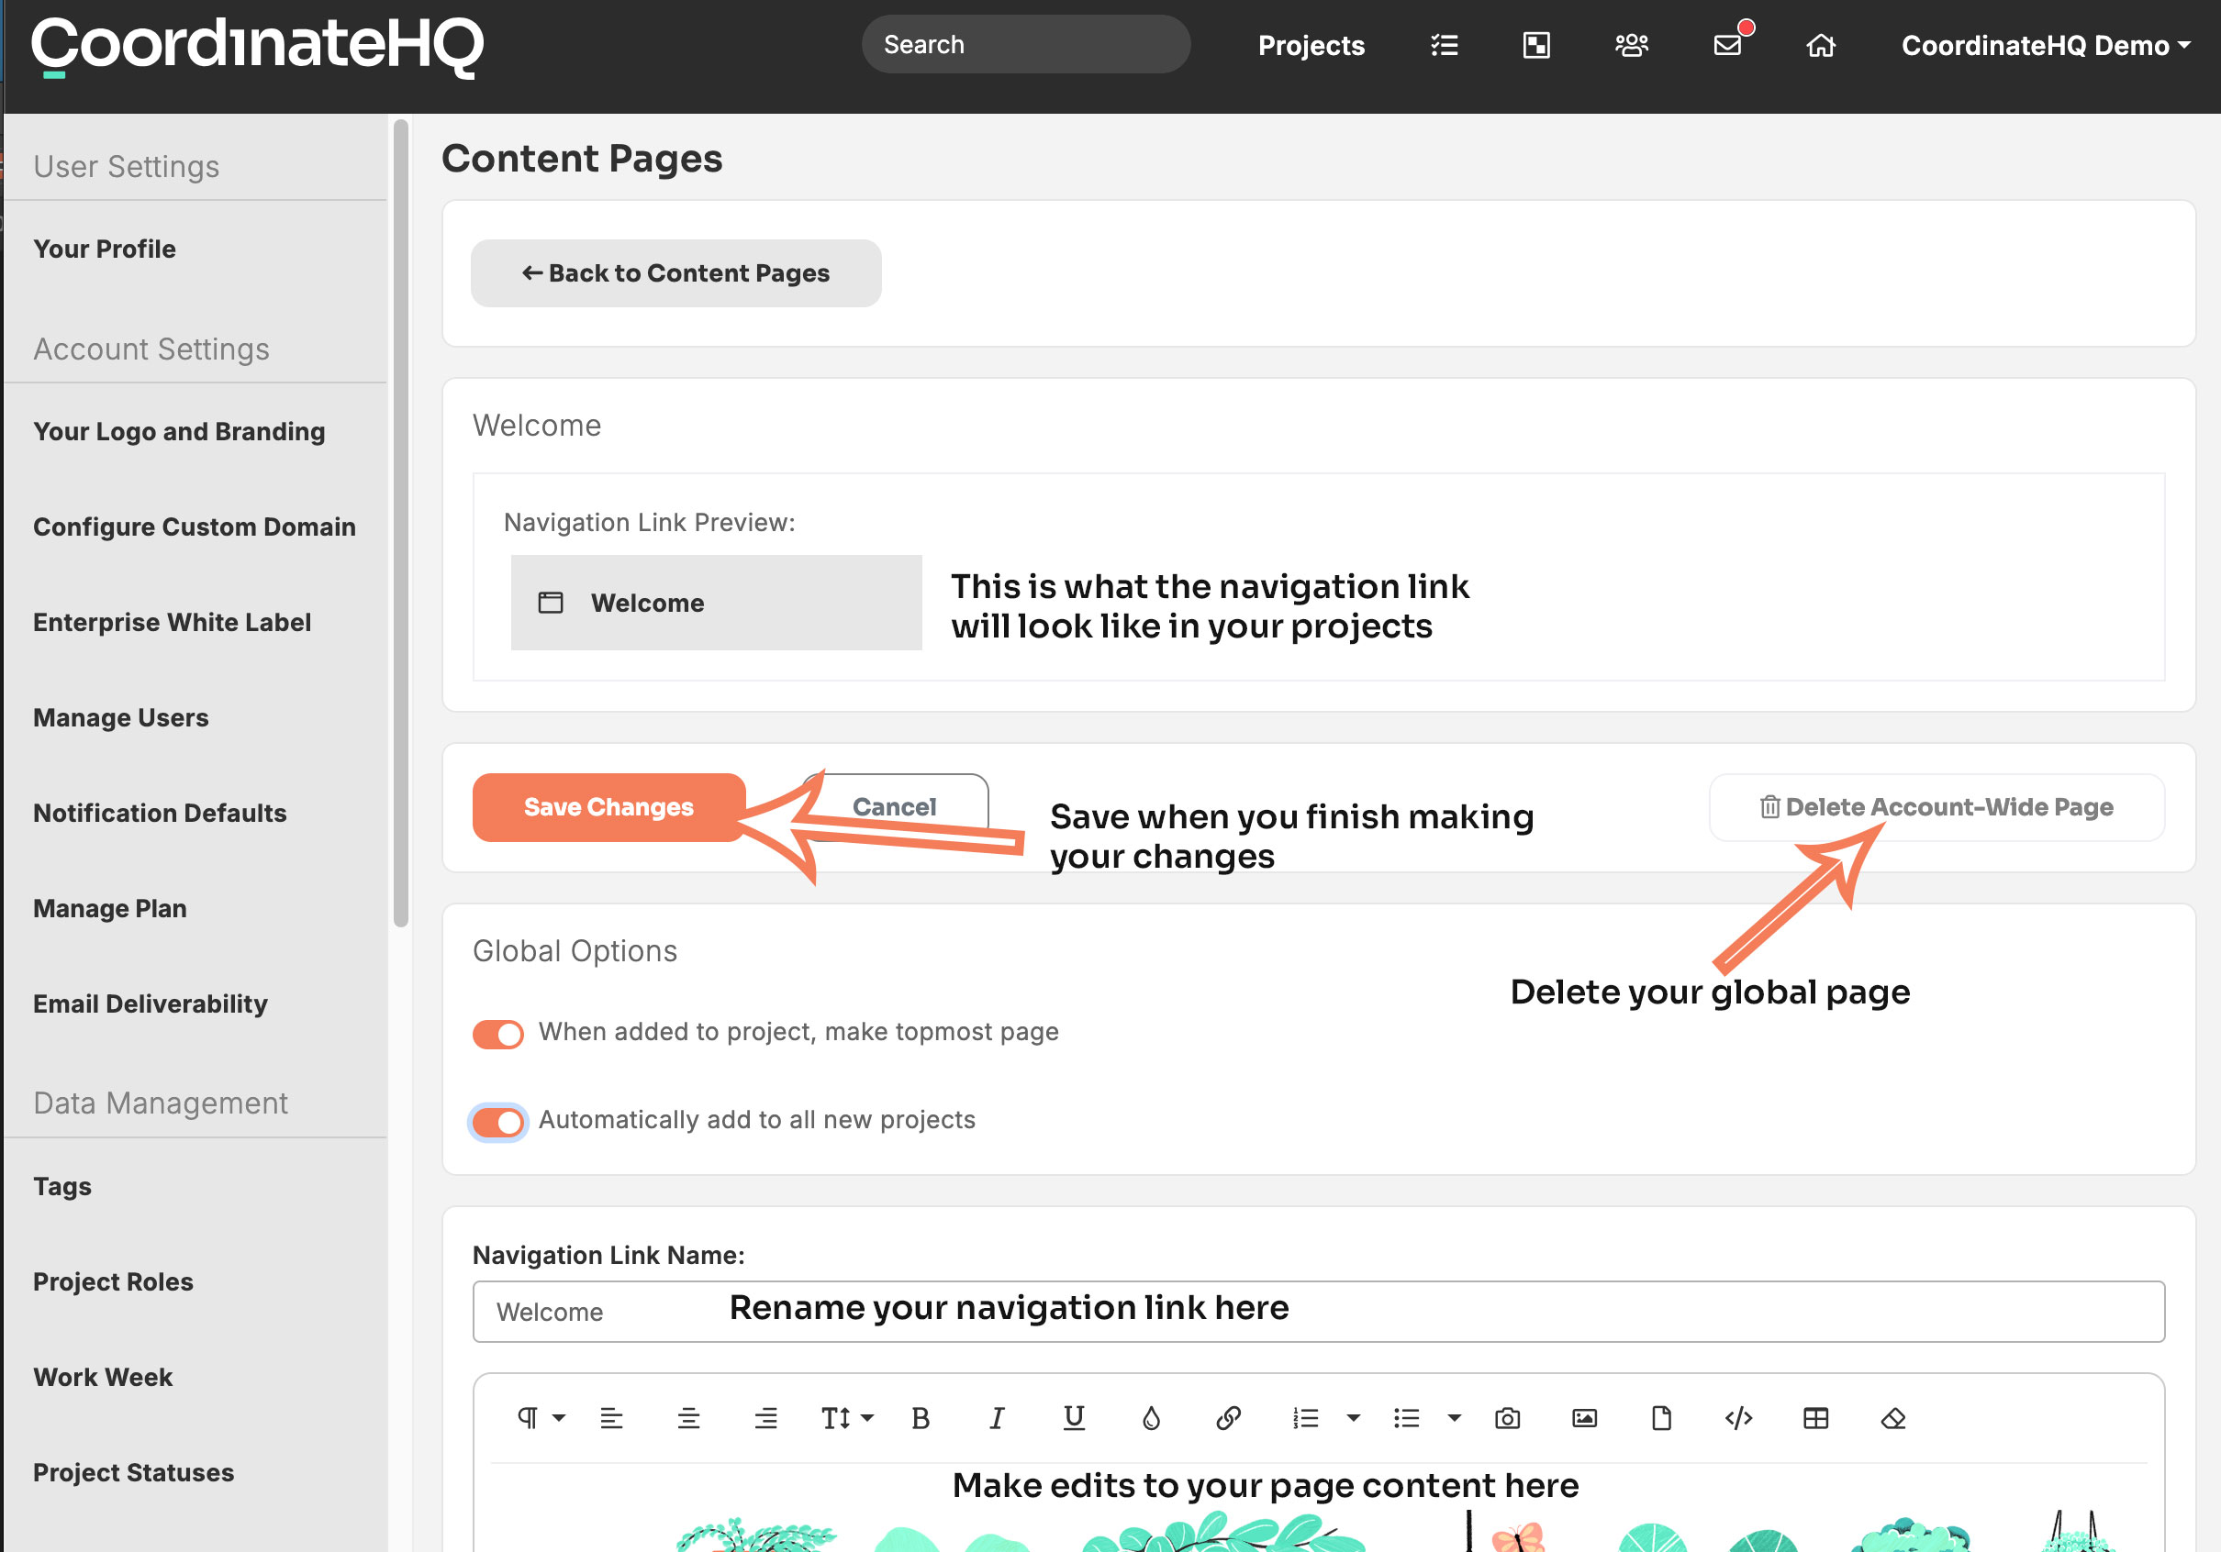Image resolution: width=2221 pixels, height=1552 pixels.
Task: Click the page content editor area
Action: [x=1319, y=1509]
